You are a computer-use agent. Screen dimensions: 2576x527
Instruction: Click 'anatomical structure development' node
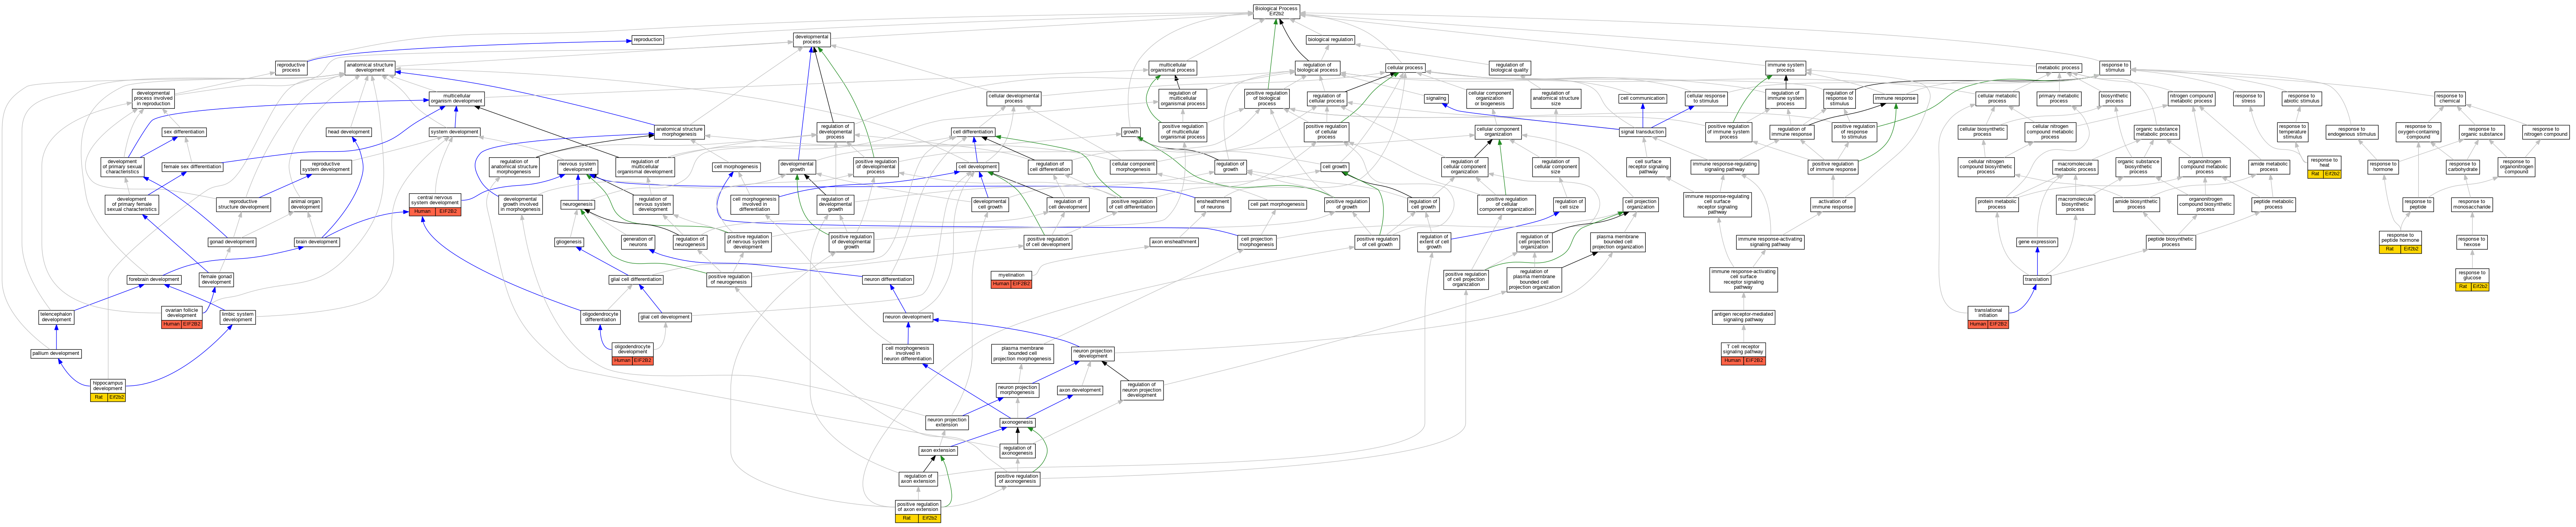(370, 68)
